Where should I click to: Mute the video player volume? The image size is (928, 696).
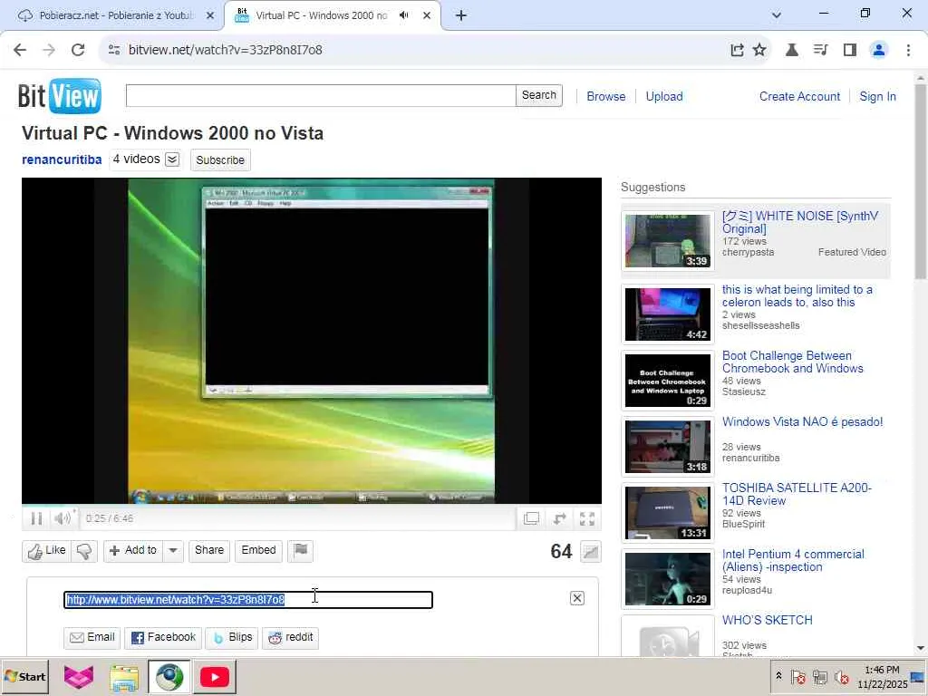pos(62,518)
